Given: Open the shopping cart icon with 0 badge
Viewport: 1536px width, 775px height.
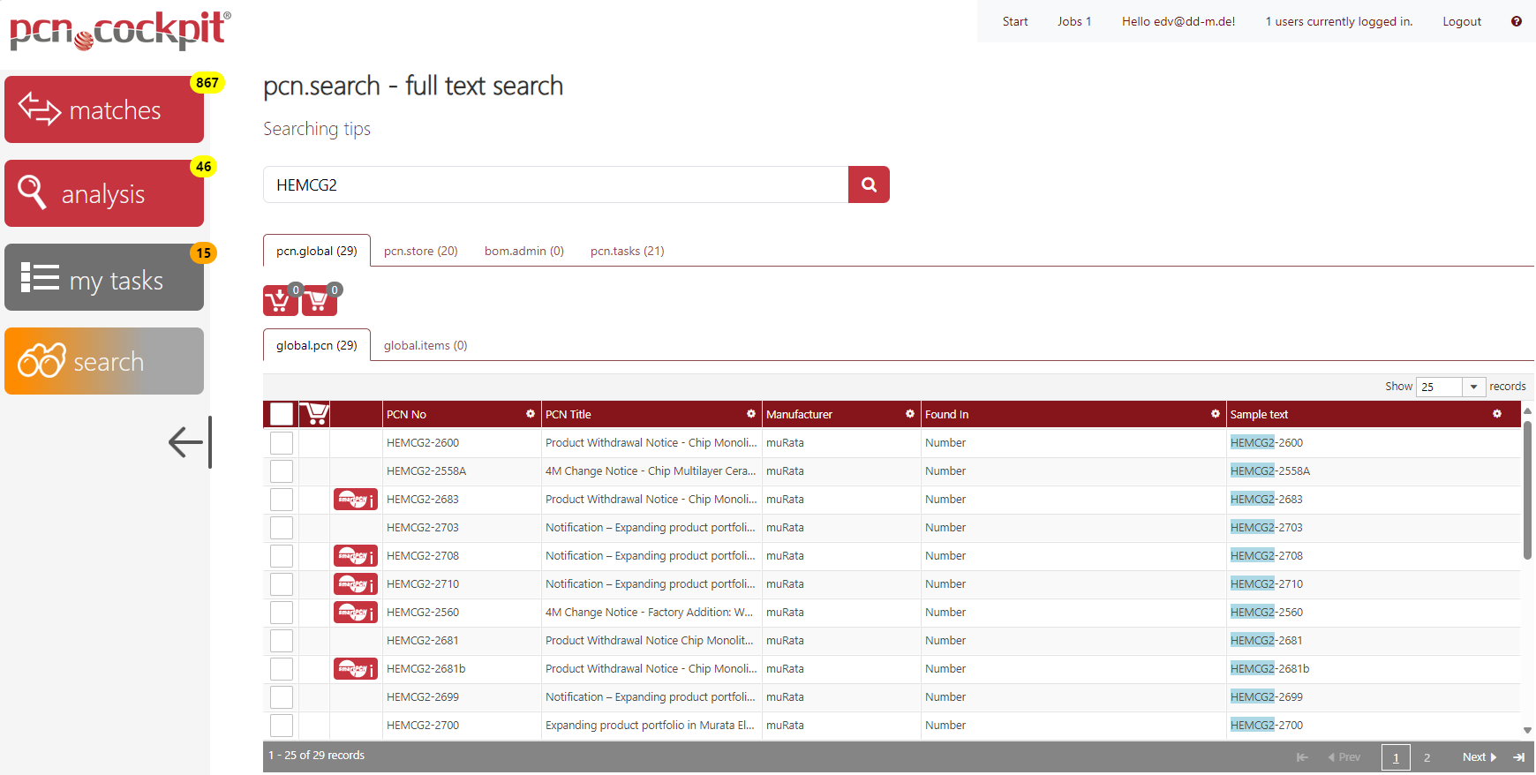Looking at the screenshot, I should pos(319,300).
